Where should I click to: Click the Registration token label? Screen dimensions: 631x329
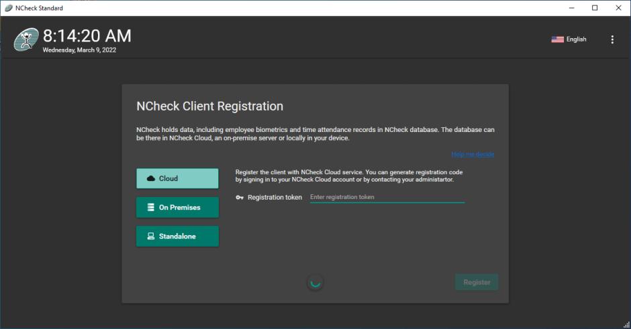275,197
